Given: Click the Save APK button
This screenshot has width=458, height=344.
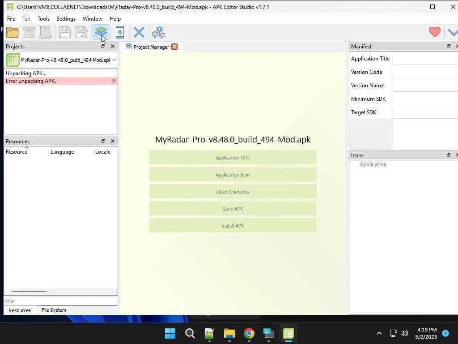Looking at the screenshot, I should pos(233,209).
